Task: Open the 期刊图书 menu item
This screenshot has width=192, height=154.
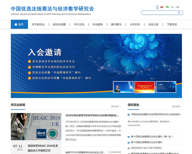Action: point(116,25)
